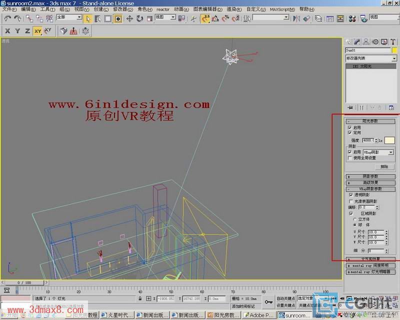Expand the 阴影参数 rollout

tap(370, 176)
